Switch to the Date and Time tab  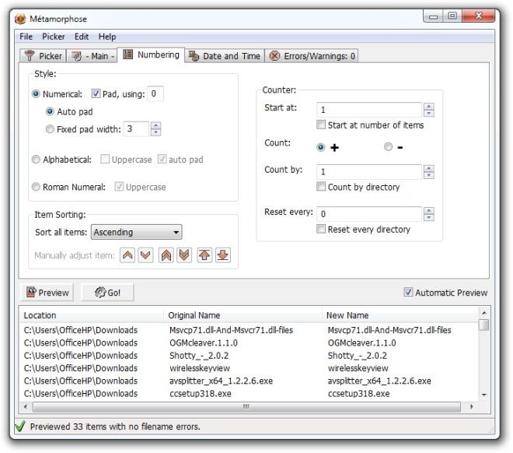click(x=225, y=56)
